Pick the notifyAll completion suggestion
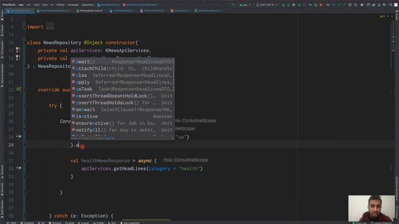Viewport: 399px width, 224px height. pyautogui.click(x=122, y=130)
